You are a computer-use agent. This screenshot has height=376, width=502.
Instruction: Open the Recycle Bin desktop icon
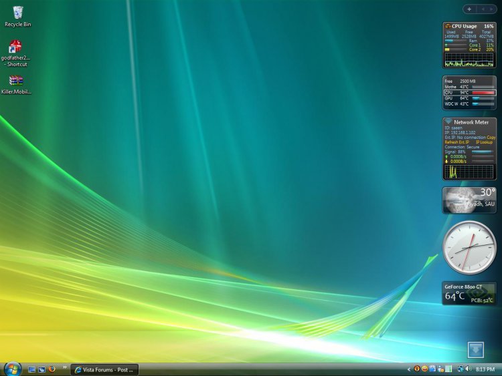click(17, 17)
